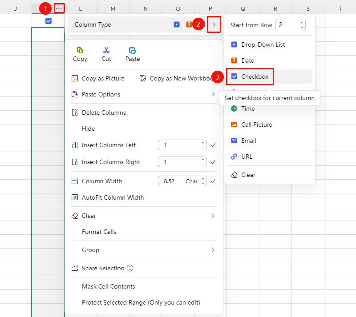Screen dimensions: 356x317
Task: Expand the Paste Options submenu
Action: pyautogui.click(x=213, y=94)
